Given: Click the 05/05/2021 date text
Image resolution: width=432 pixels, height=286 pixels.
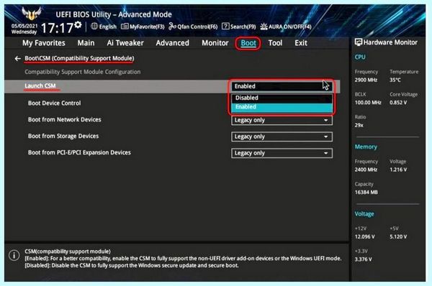Looking at the screenshot, I should point(24,26).
